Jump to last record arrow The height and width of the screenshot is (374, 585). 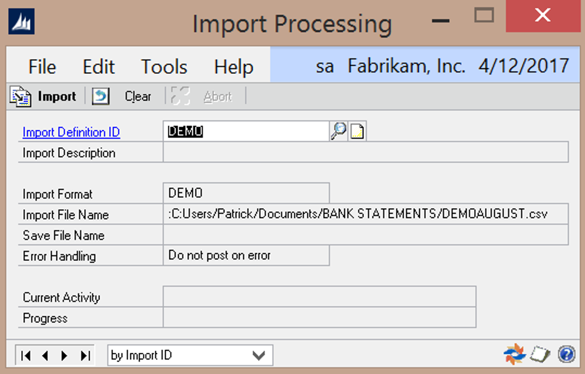pos(85,355)
